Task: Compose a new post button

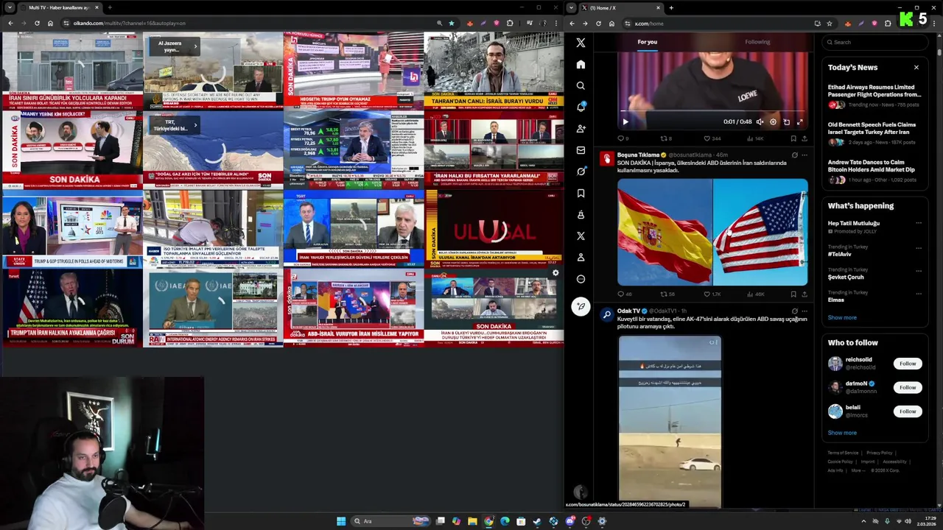Action: pos(581,306)
